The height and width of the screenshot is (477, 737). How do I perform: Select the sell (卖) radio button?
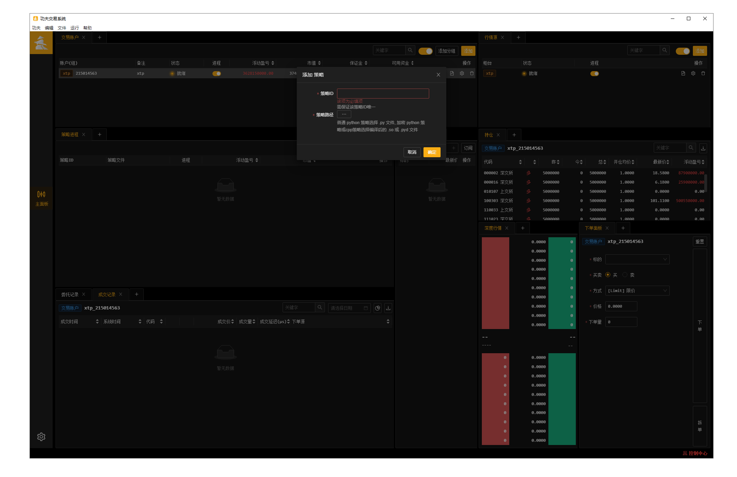pyautogui.click(x=625, y=275)
